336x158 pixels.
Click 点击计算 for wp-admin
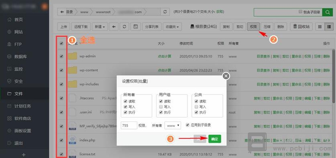point(165,57)
